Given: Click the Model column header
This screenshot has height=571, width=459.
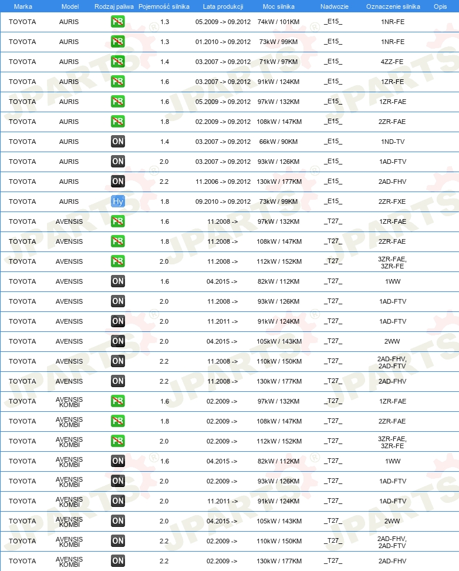Looking at the screenshot, I should pos(70,6).
